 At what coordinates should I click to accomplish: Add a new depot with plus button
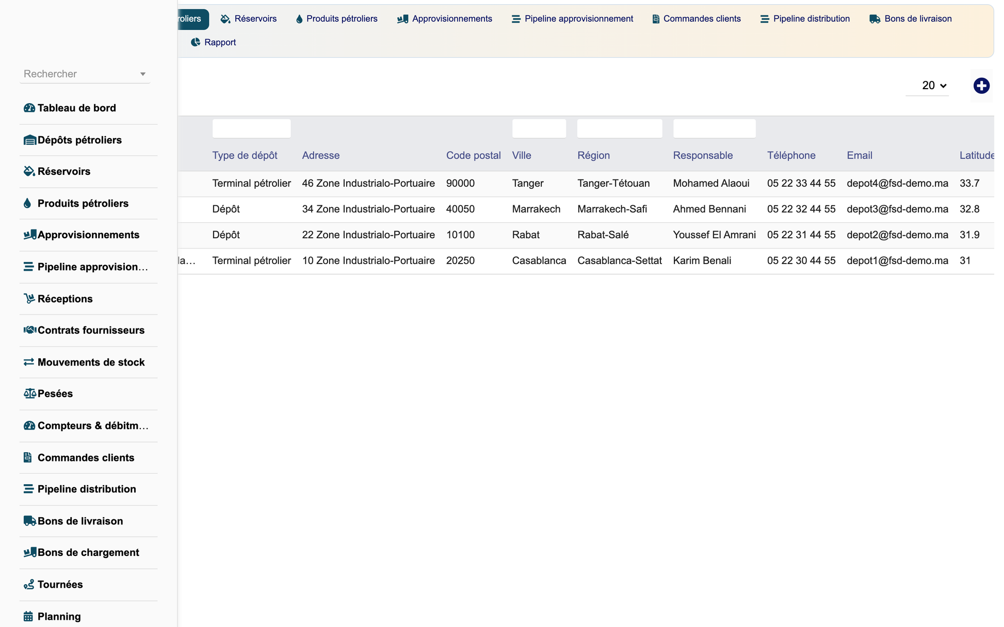coord(981,86)
